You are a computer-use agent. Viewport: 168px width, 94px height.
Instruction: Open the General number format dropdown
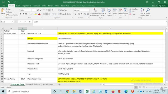click(x=88, y=10)
